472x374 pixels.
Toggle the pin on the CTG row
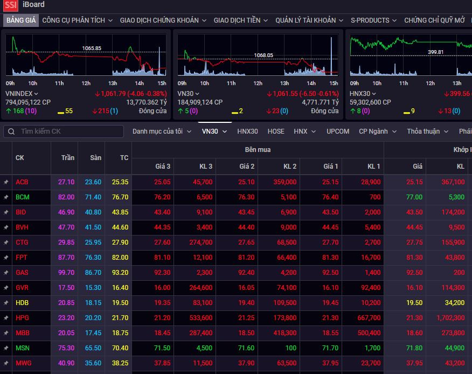tap(6, 243)
